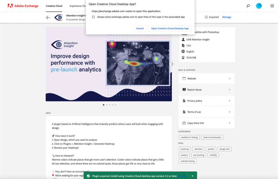Click Open Creative Cloud Desktop App button
Viewport: 278px width, 179px height.
pyautogui.click(x=170, y=29)
